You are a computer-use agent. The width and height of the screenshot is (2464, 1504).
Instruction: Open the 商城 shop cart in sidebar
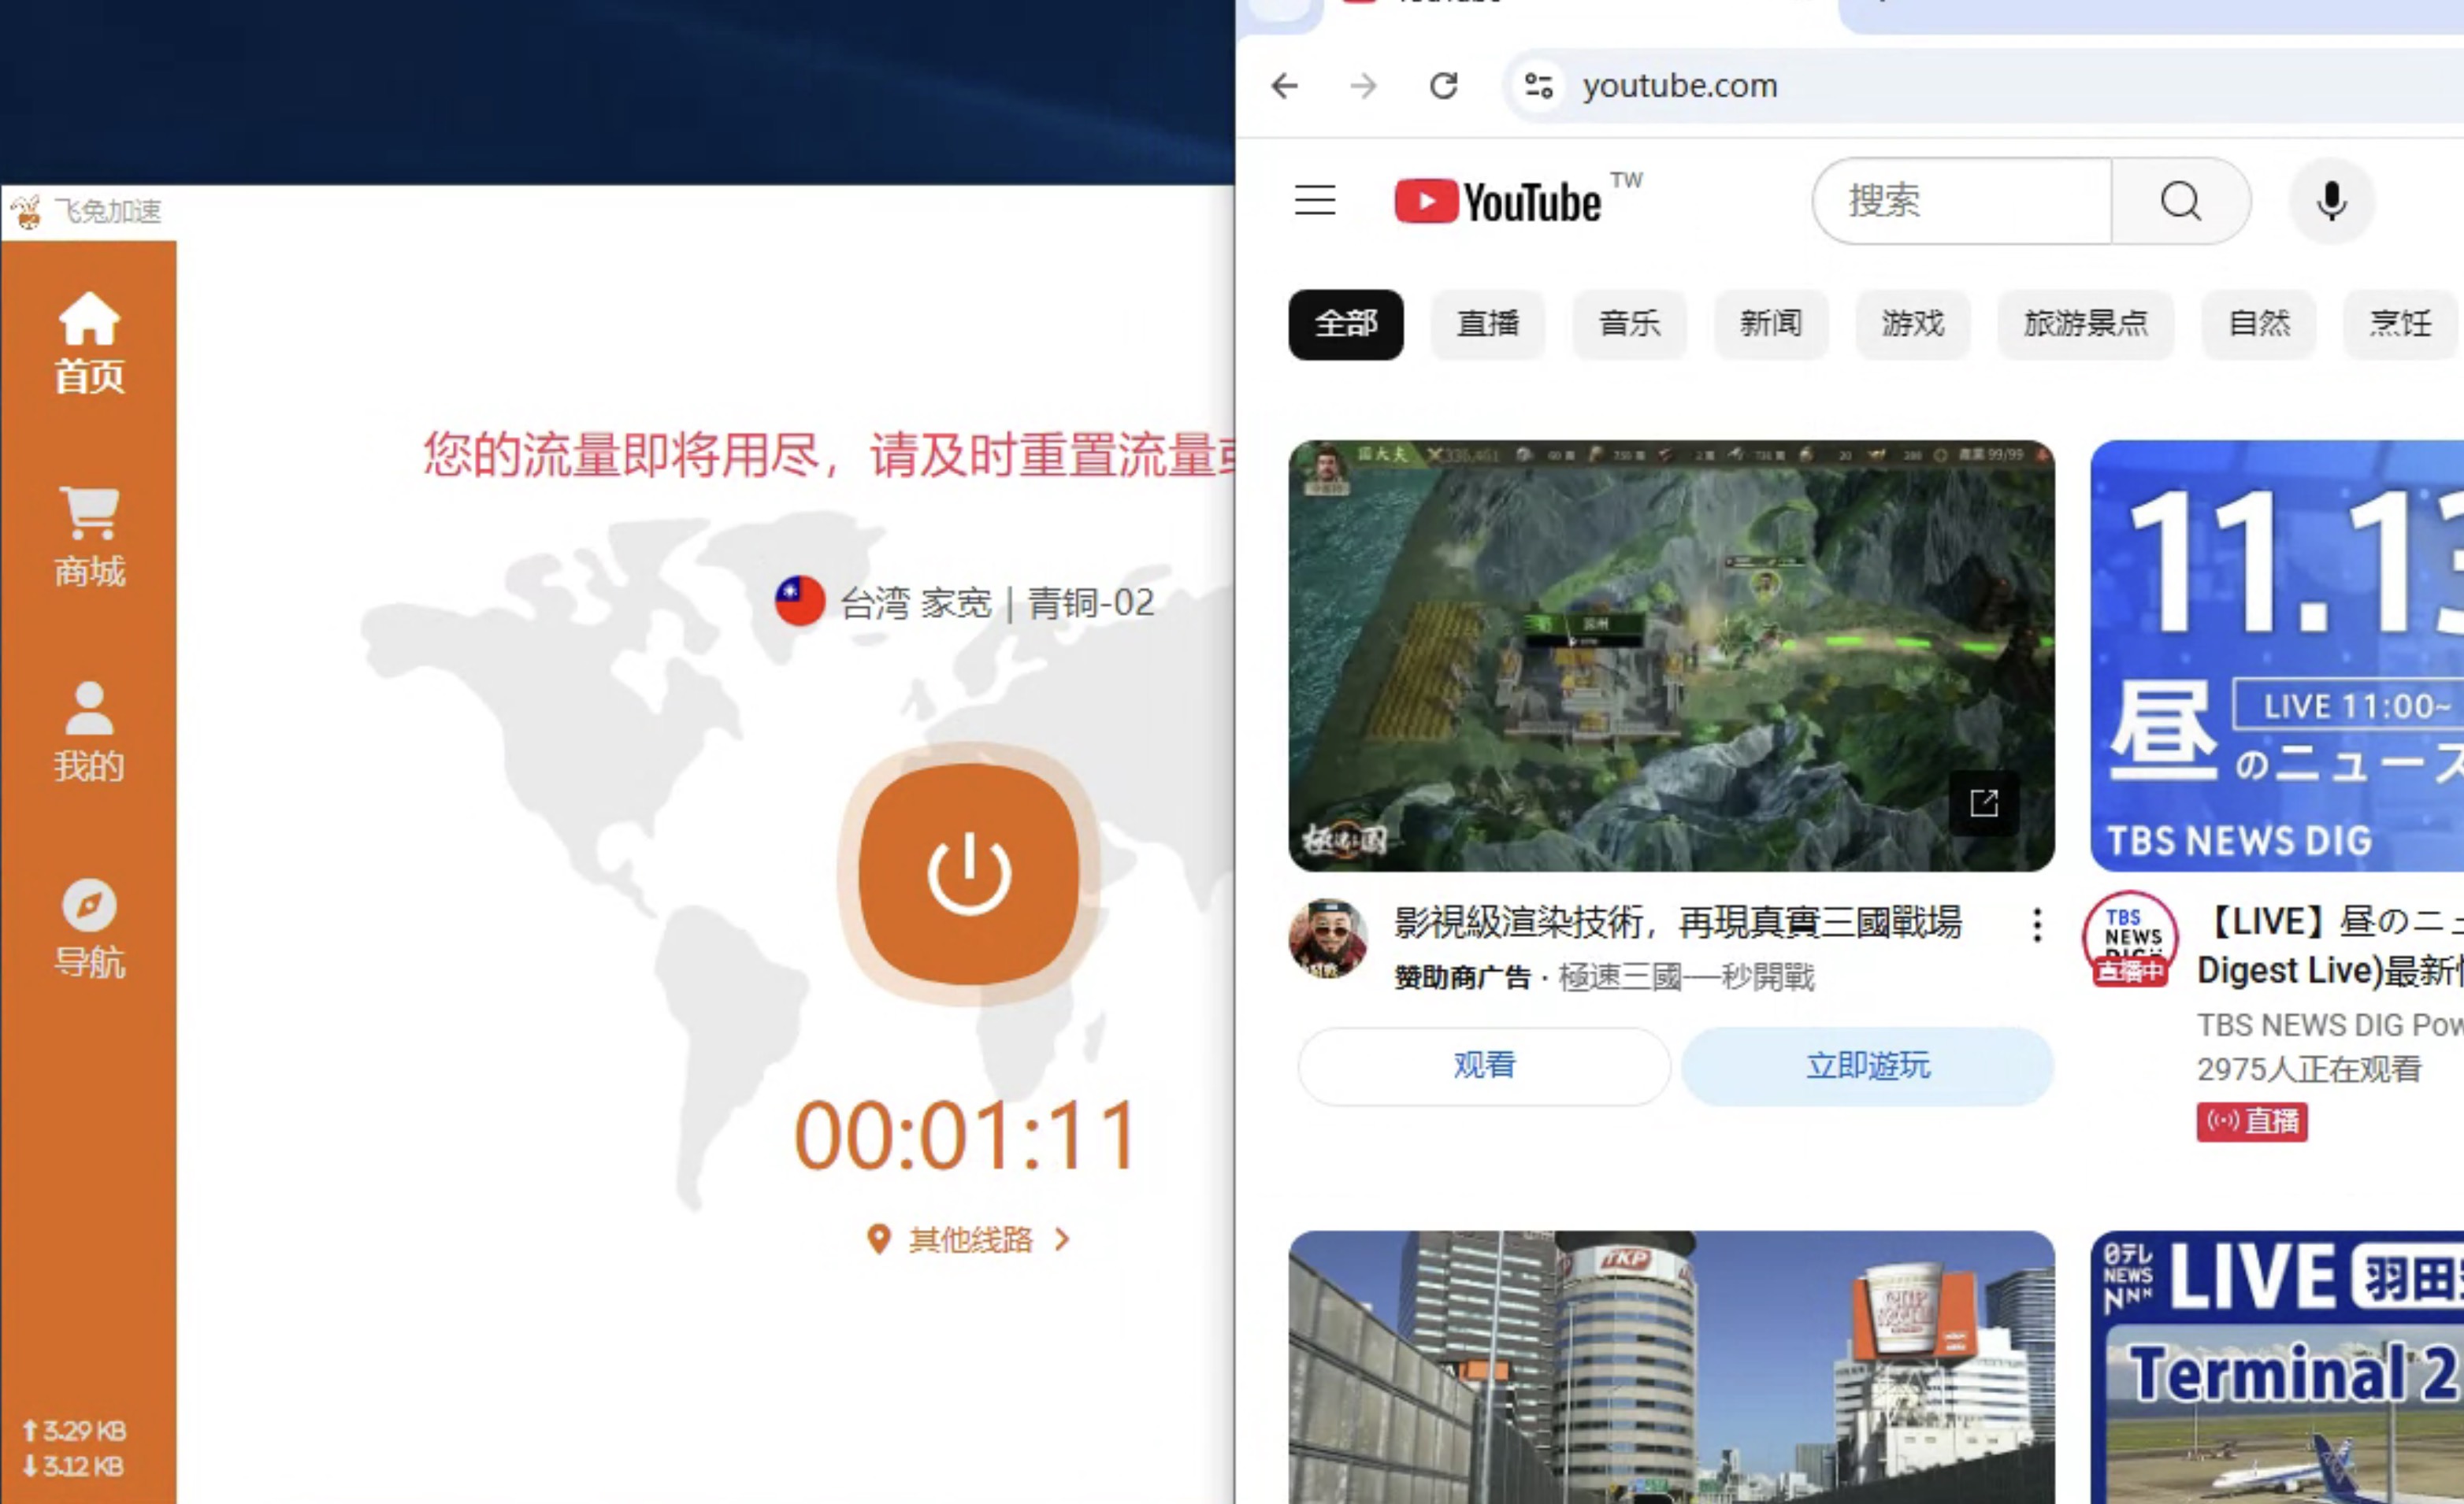(89, 538)
